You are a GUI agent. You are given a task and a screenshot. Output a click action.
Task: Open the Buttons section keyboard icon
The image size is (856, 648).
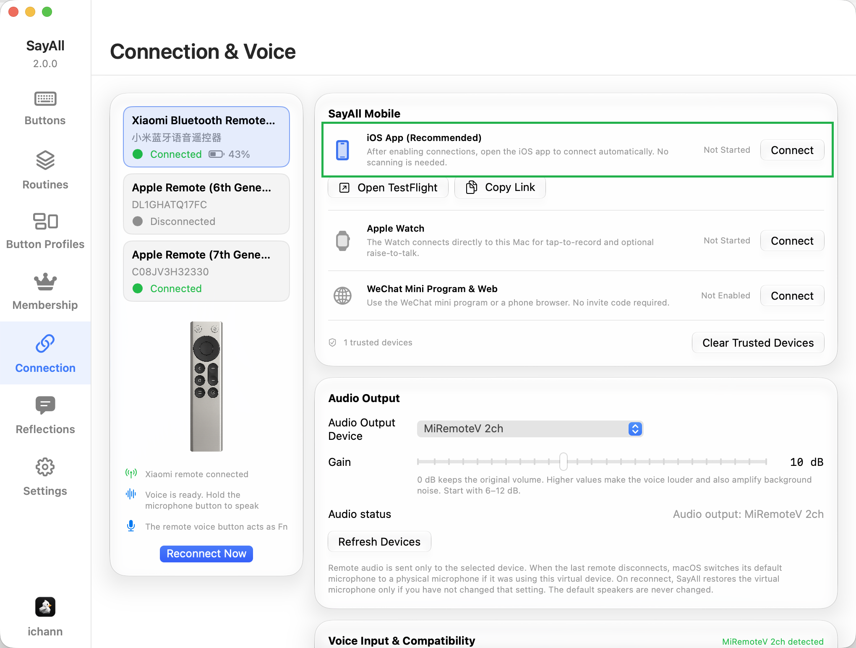tap(45, 99)
